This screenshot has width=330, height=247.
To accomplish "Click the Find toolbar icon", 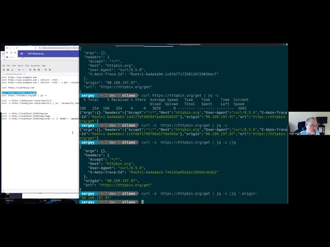I will point(45,70).
